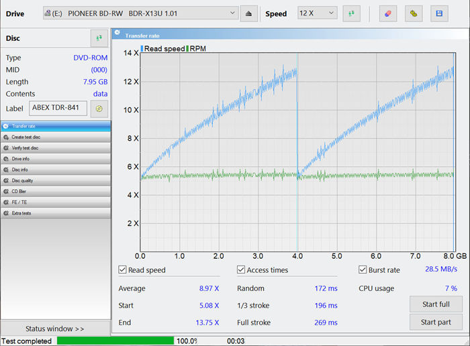Click the eject disc icon
Image resolution: width=470 pixels, height=346 pixels.
(x=248, y=13)
